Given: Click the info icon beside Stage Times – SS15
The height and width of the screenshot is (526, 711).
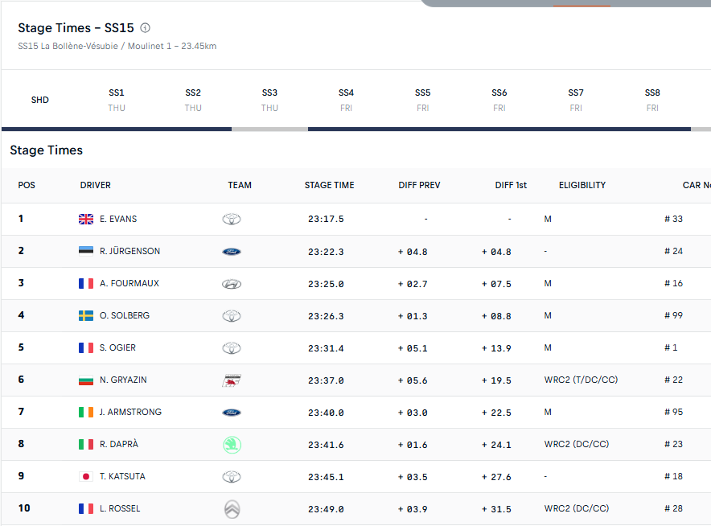Looking at the screenshot, I should click(x=146, y=28).
